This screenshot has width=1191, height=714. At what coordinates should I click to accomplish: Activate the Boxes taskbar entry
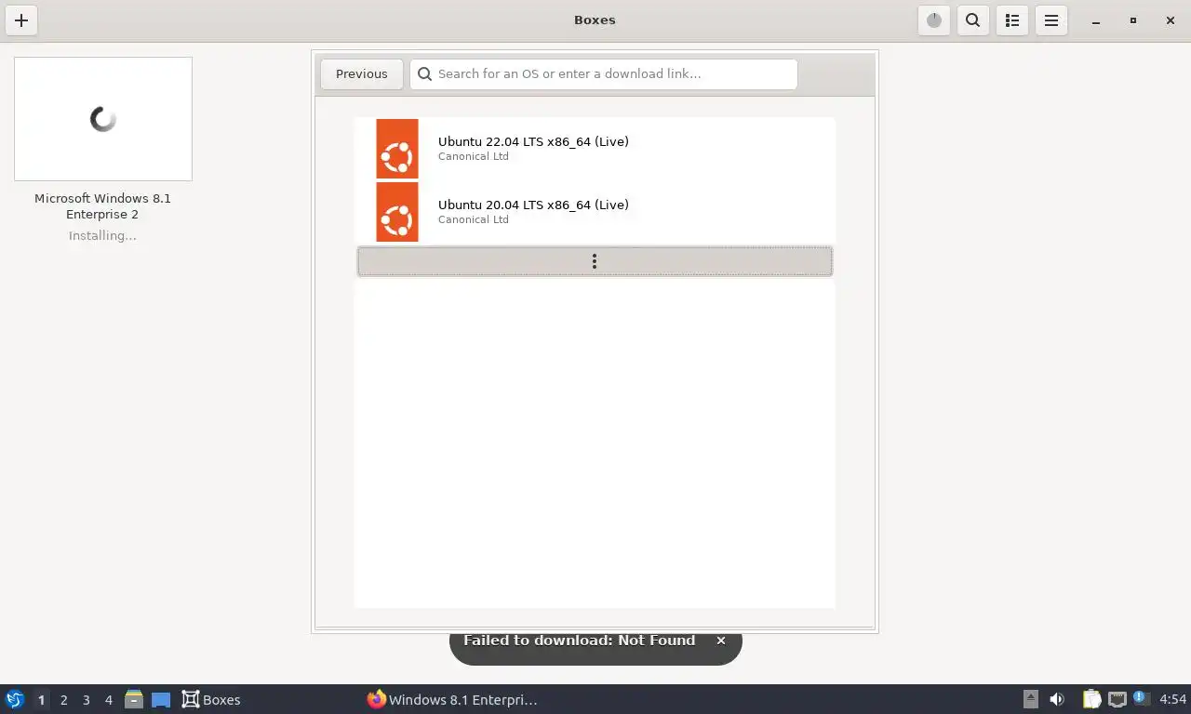[211, 699]
